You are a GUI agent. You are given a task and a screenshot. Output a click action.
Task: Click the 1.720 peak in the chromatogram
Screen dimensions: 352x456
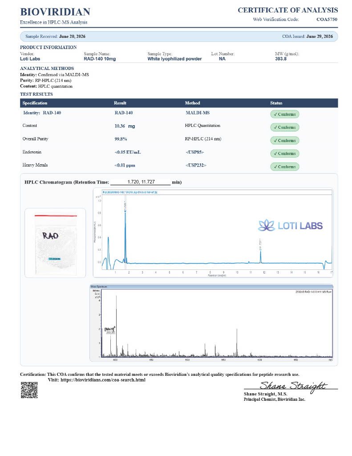tap(125, 232)
